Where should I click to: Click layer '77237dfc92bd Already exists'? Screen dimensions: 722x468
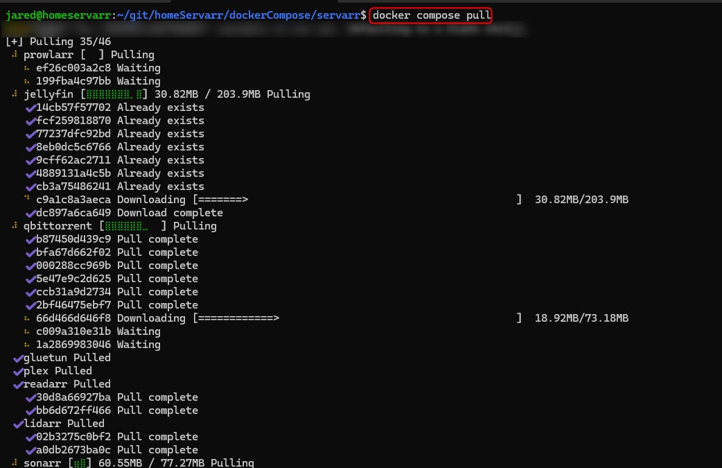(120, 134)
